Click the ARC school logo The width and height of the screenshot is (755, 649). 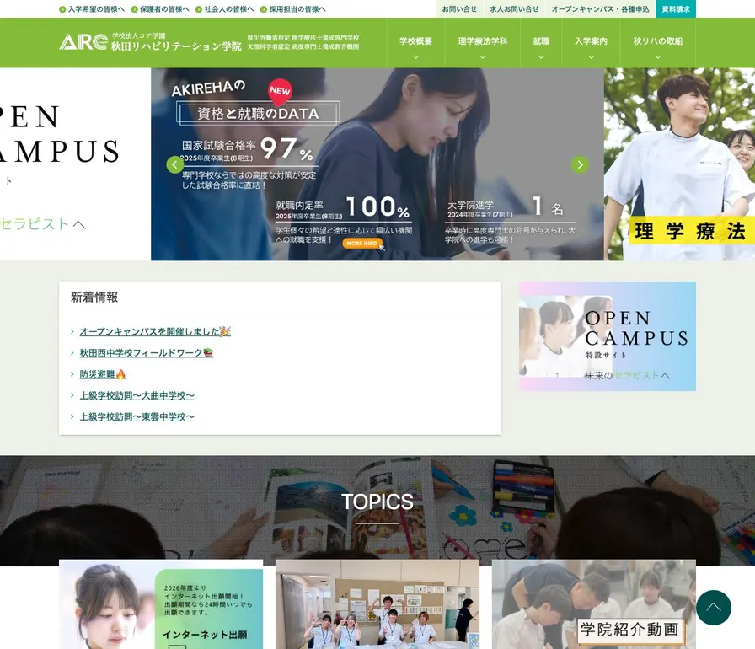83,42
